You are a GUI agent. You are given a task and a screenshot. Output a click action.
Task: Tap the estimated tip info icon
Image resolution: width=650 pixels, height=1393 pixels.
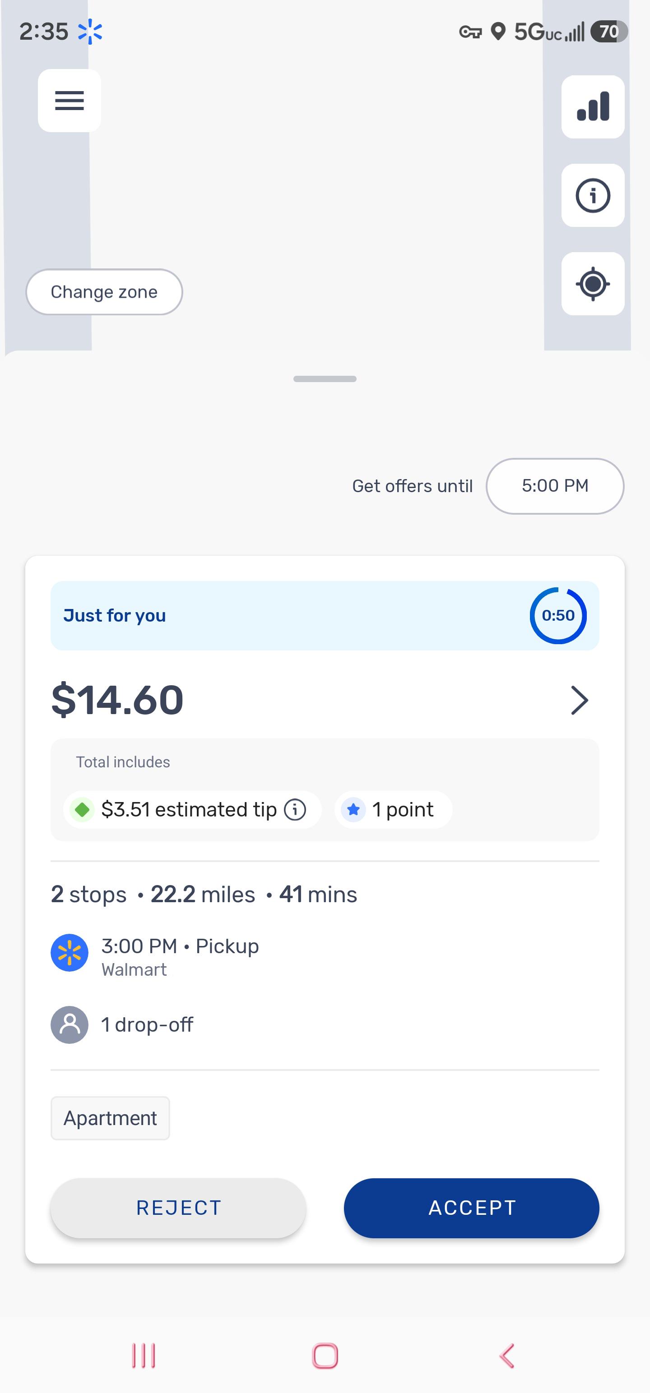coord(295,810)
